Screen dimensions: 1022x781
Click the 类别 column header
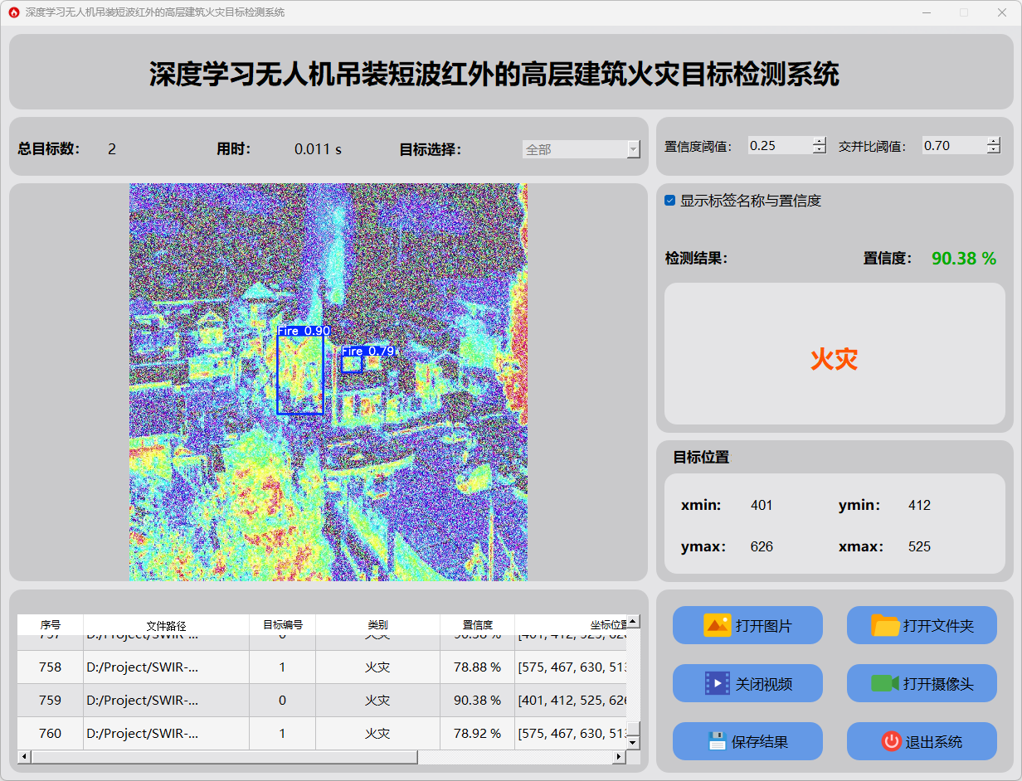(377, 625)
